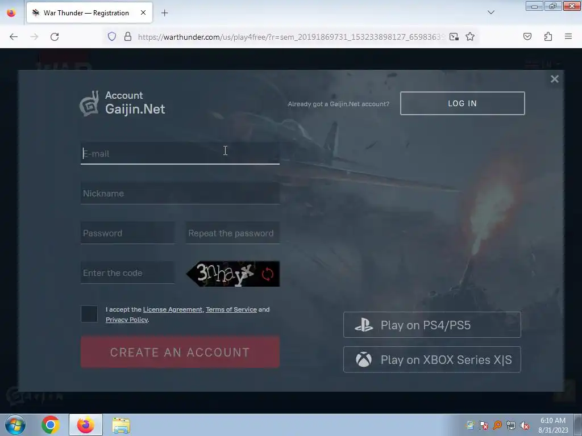
Task: View site security padlock info
Action: coord(128,37)
